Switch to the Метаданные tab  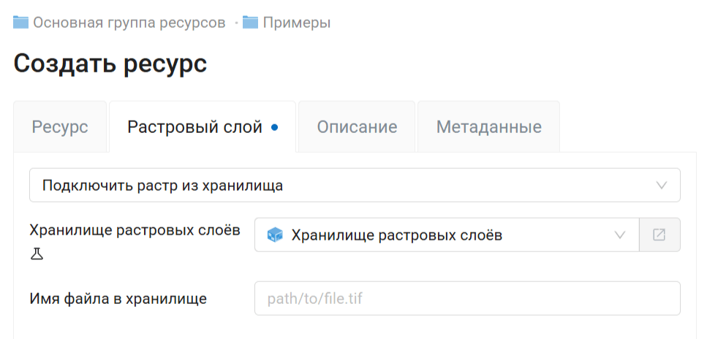point(489,127)
